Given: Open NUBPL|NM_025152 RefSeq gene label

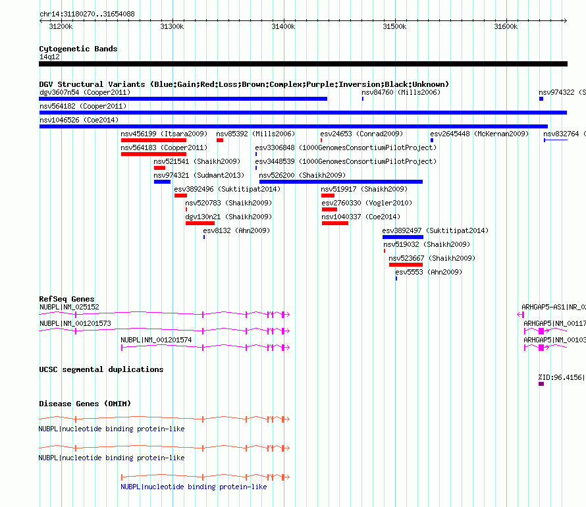Looking at the screenshot, I should tap(69, 307).
